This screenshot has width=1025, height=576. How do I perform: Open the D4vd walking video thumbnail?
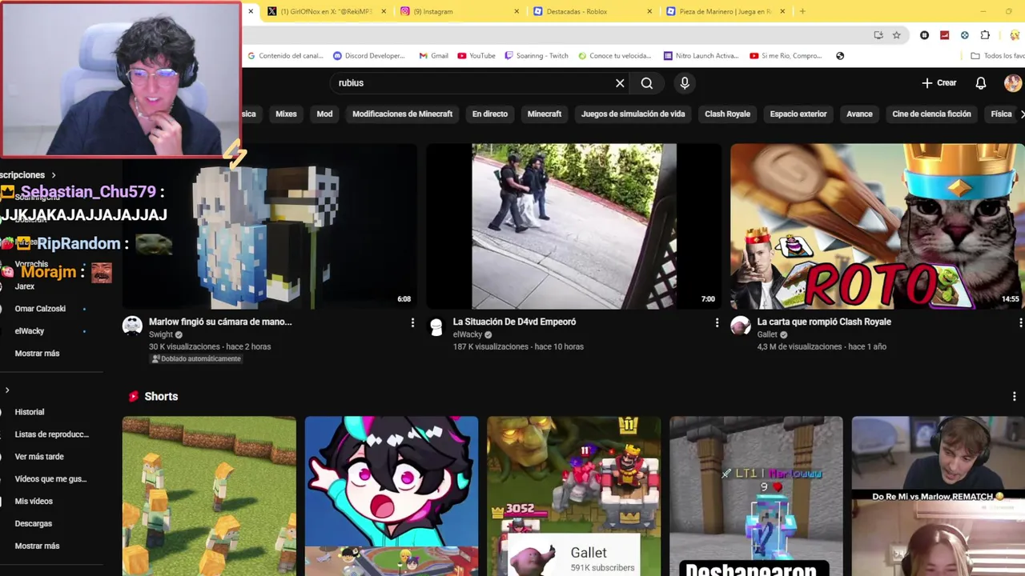tap(574, 226)
